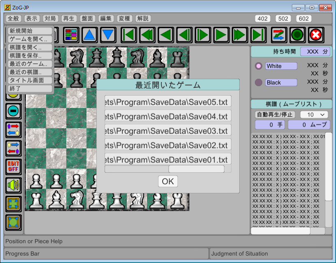Jump to first move button
Image resolution: width=336 pixels, height=263 pixels.
point(129,35)
